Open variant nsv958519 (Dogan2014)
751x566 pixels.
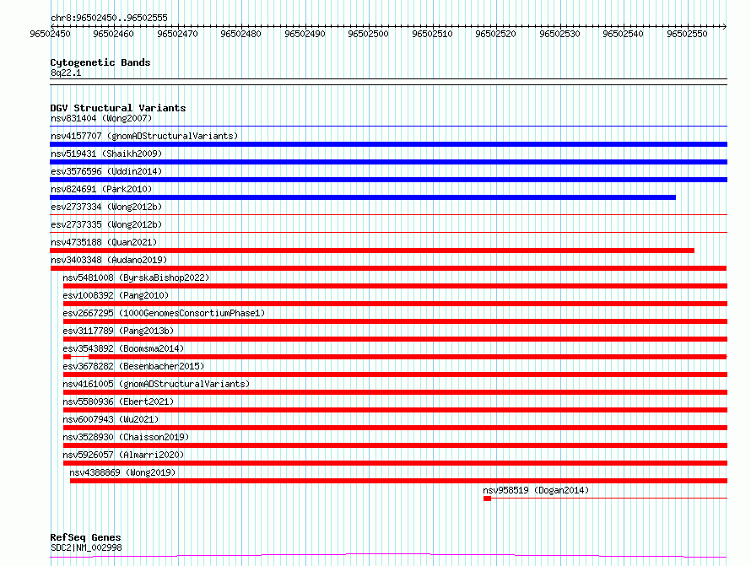tap(536, 490)
